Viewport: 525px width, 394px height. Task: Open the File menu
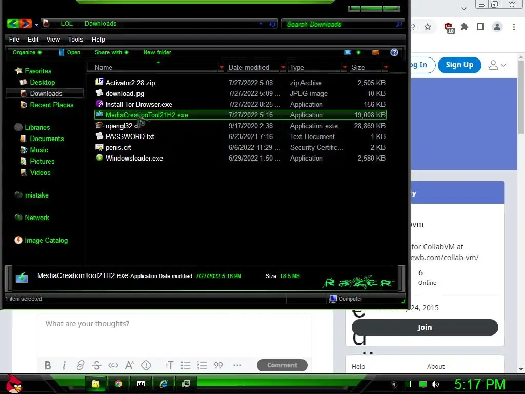(x=14, y=39)
